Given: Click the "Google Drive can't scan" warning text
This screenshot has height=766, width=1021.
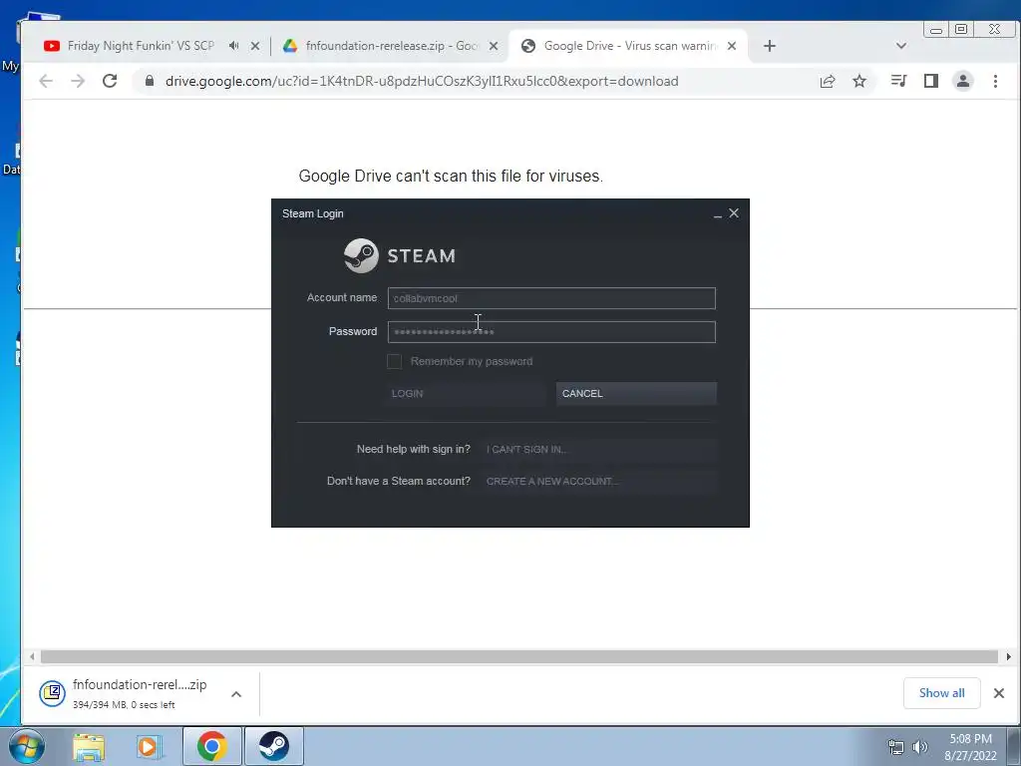Looking at the screenshot, I should pos(451,176).
